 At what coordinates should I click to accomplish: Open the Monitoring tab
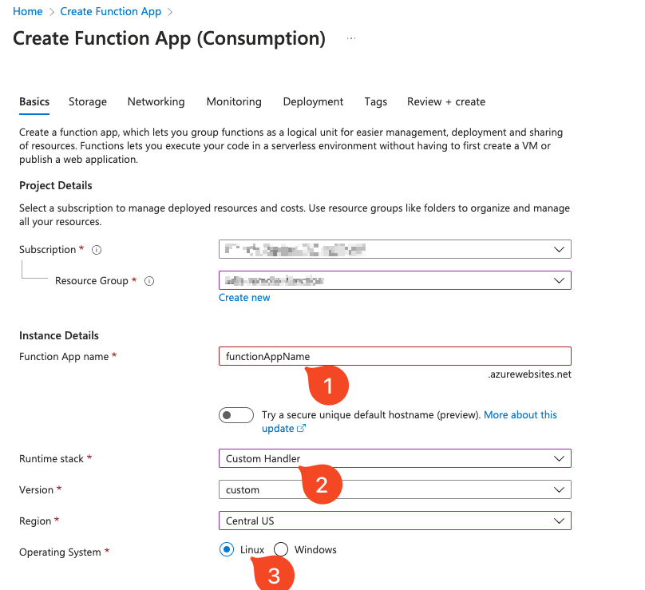(234, 101)
